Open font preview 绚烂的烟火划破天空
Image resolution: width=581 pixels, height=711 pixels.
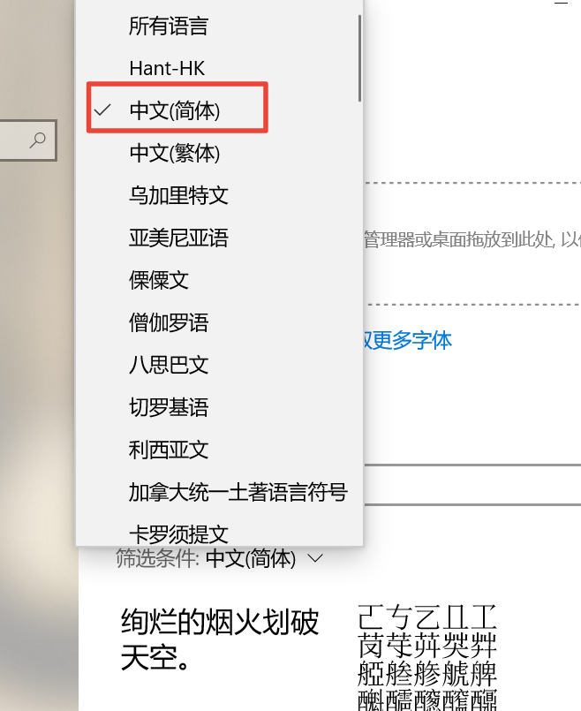click(x=220, y=639)
